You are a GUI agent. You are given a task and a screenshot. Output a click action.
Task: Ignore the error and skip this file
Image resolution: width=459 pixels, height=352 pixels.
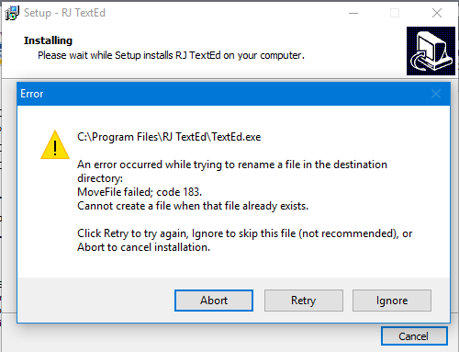tap(392, 301)
